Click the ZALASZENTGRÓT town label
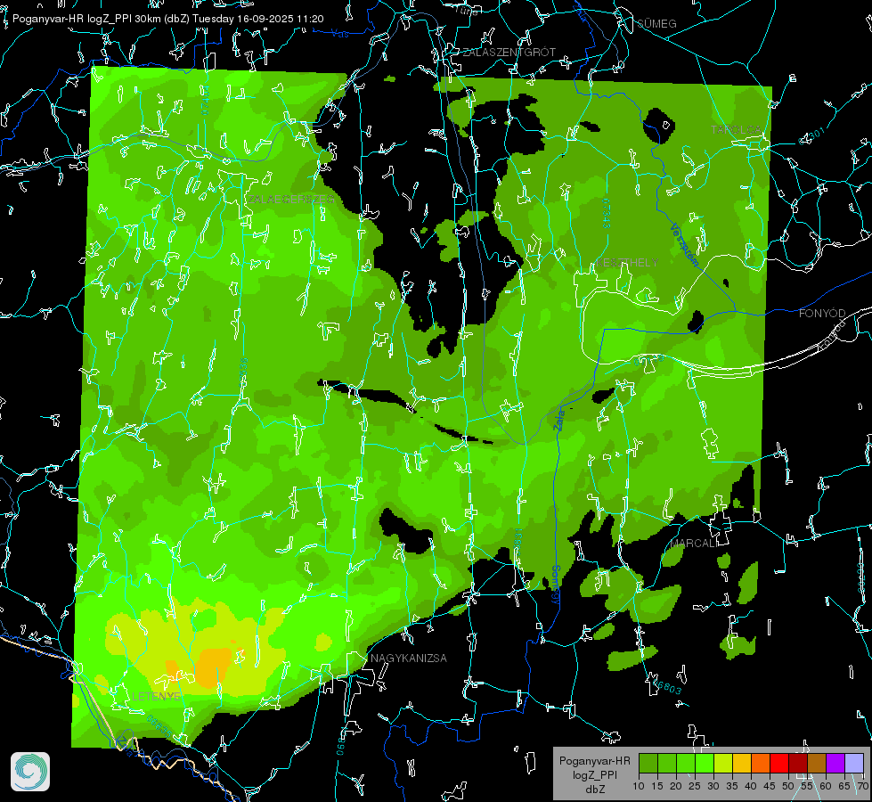This screenshot has width=872, height=802. coord(509,53)
